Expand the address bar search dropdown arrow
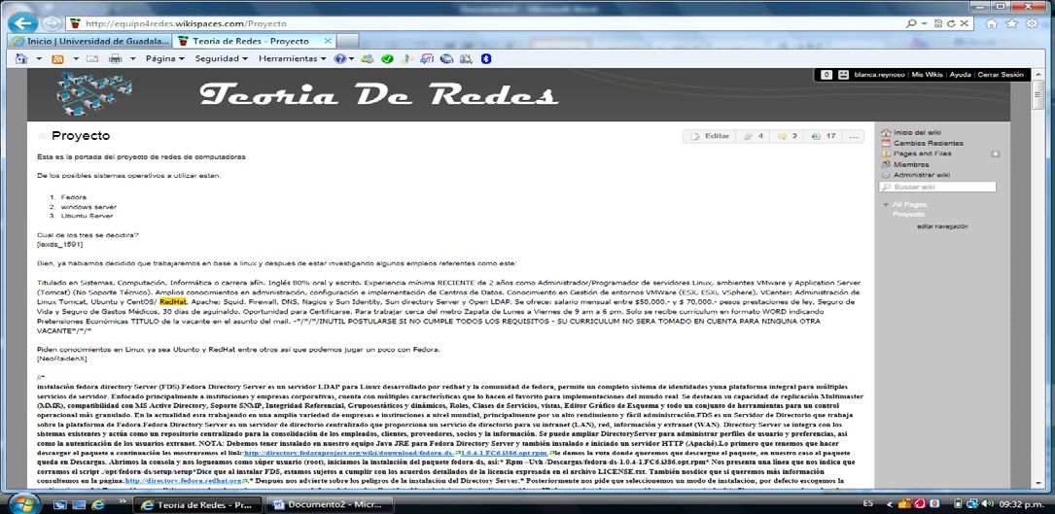 coord(923,23)
